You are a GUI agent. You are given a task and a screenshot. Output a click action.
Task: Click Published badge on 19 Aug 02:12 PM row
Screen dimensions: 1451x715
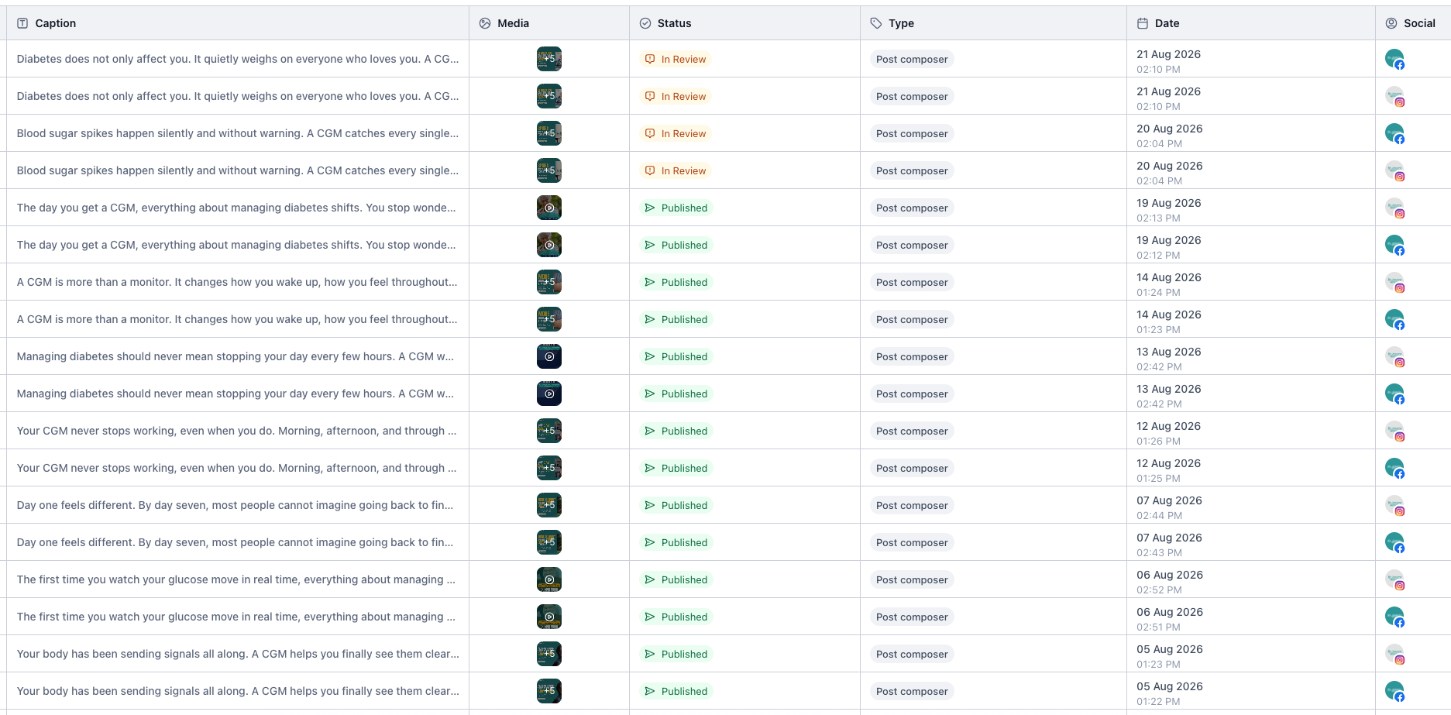(676, 245)
